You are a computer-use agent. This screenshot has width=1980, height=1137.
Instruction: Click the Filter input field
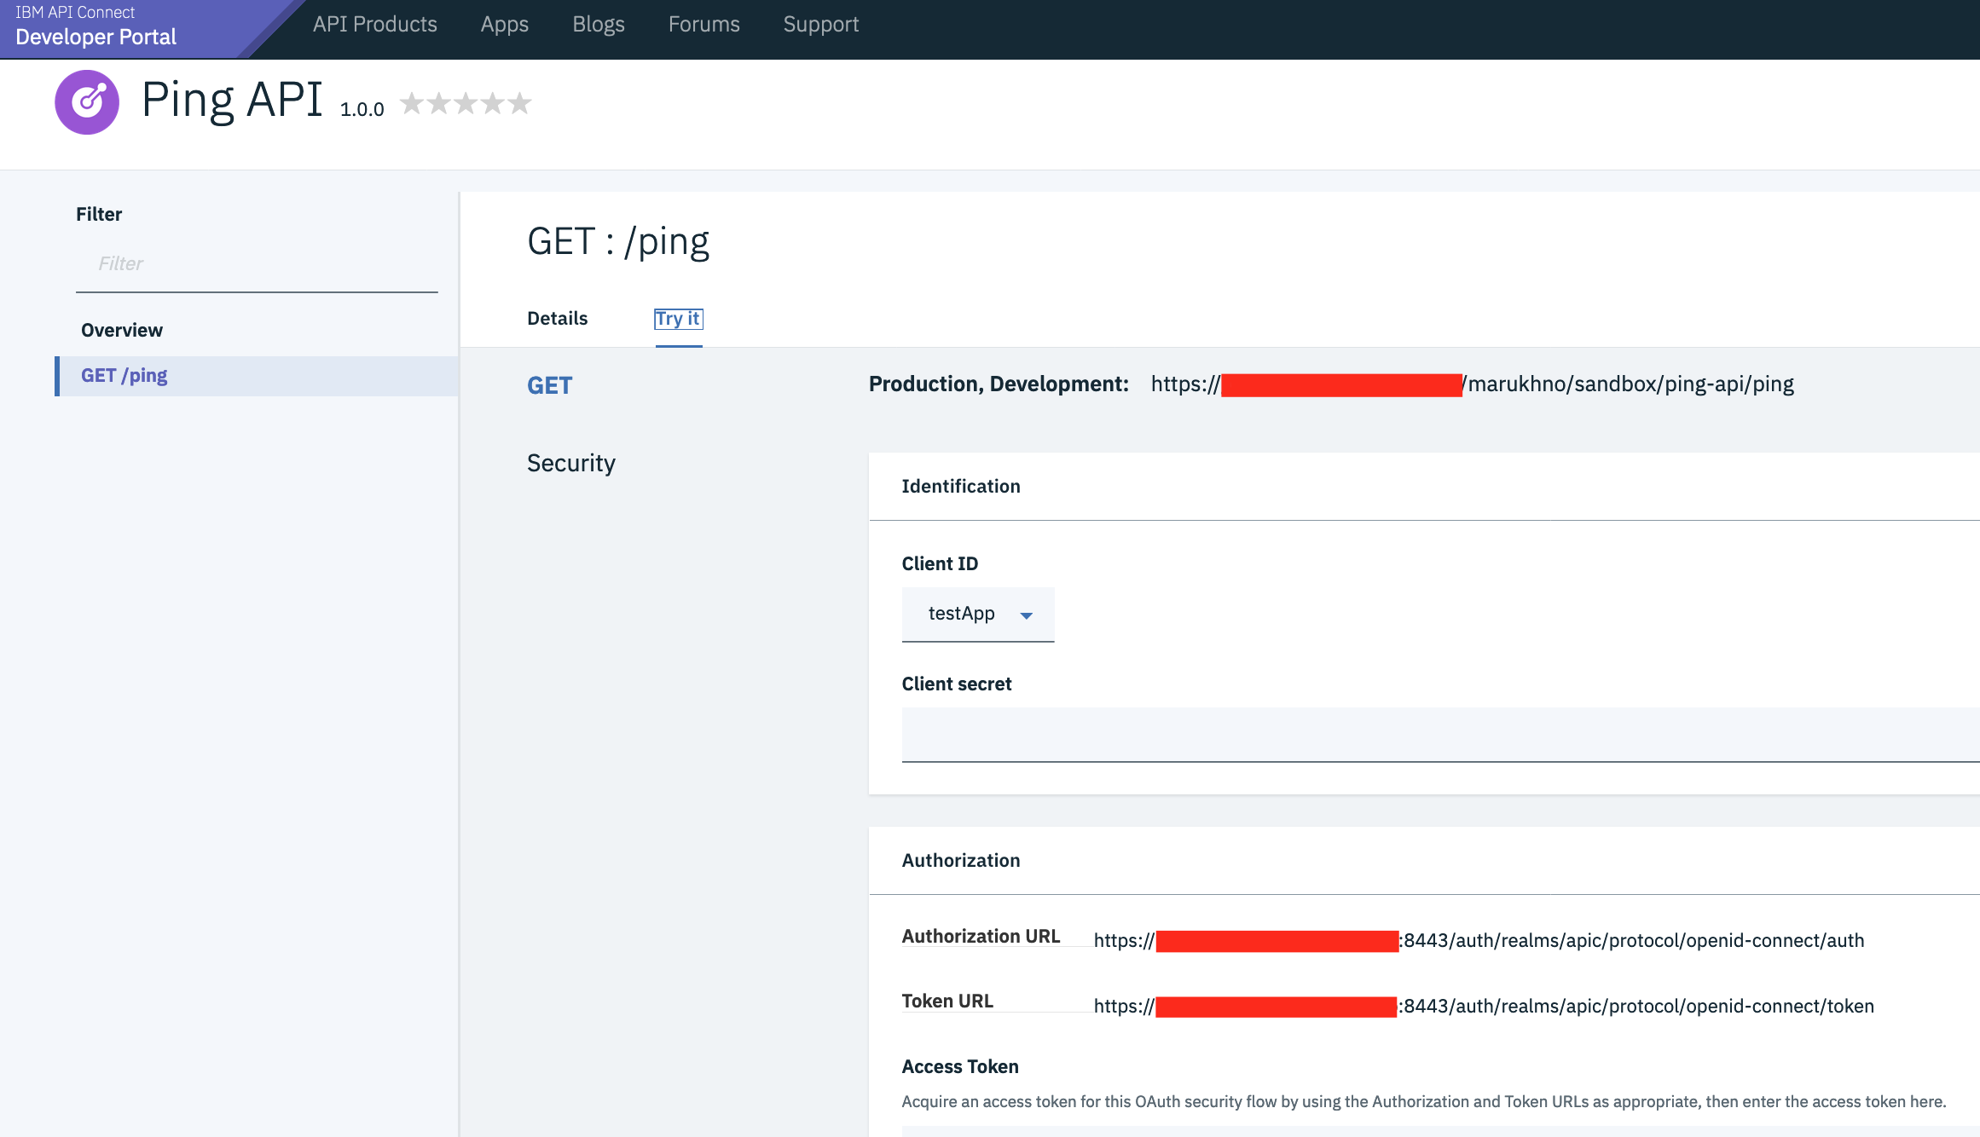257,264
